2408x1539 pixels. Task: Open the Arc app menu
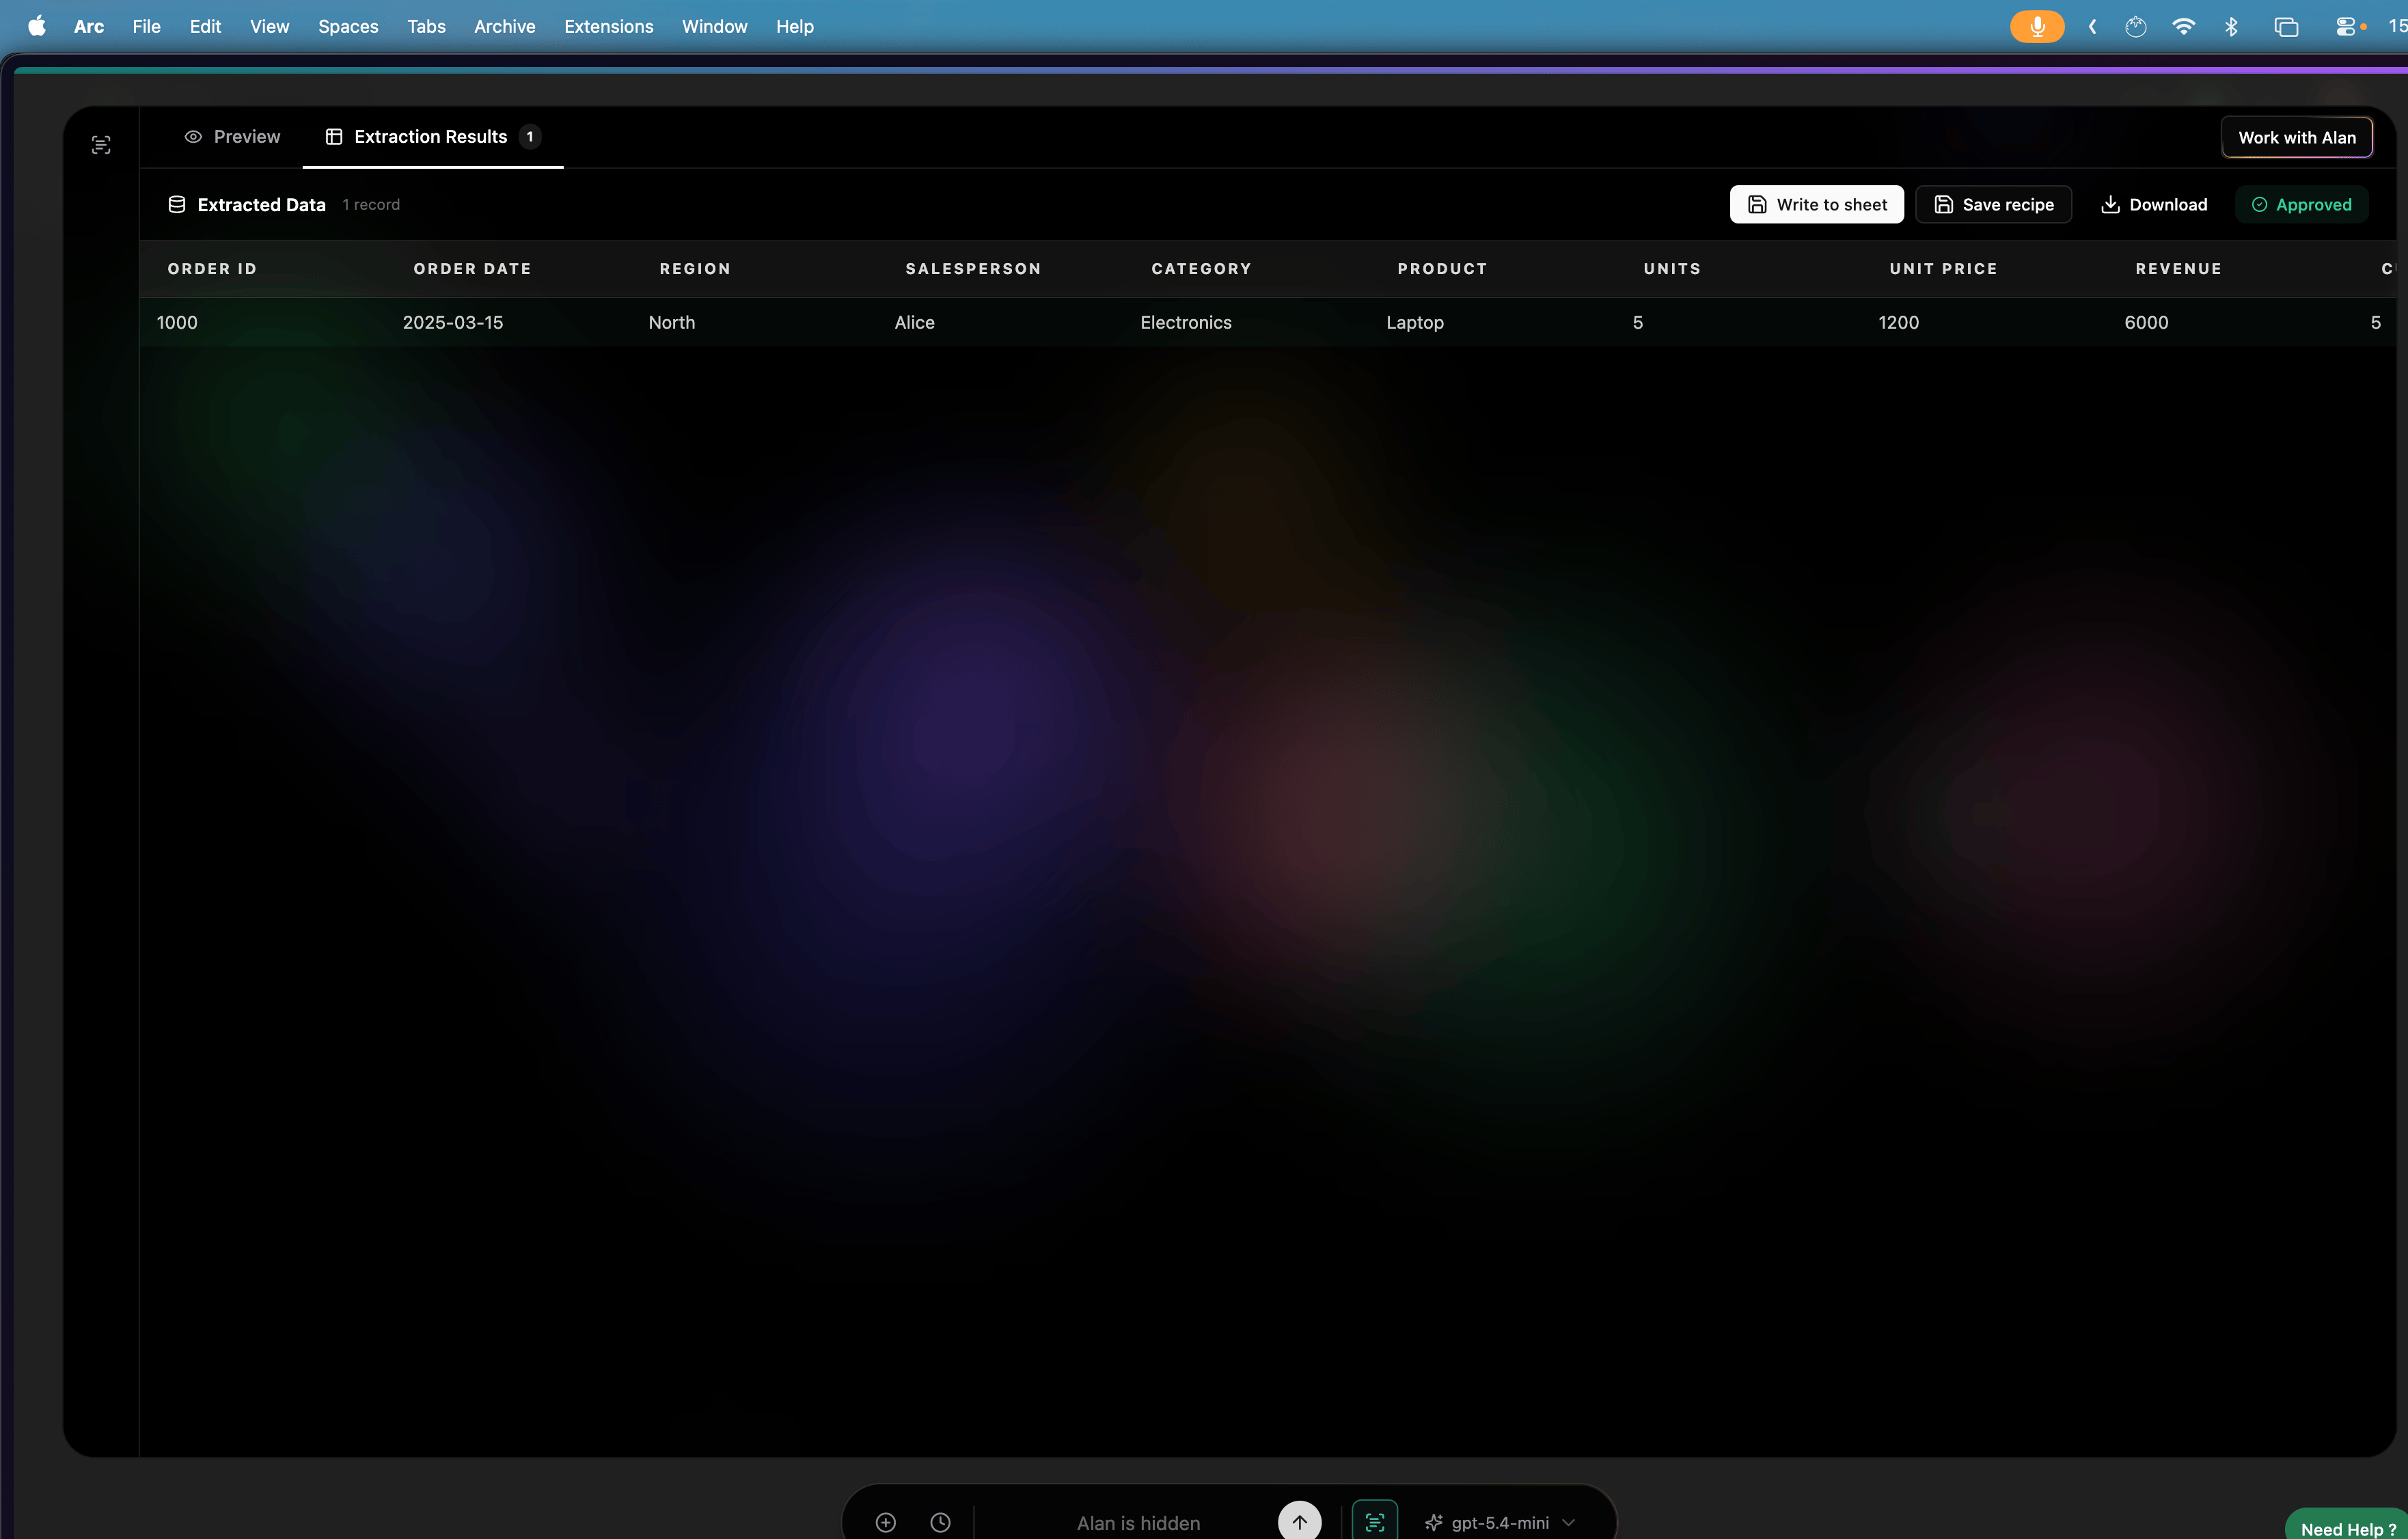point(89,26)
